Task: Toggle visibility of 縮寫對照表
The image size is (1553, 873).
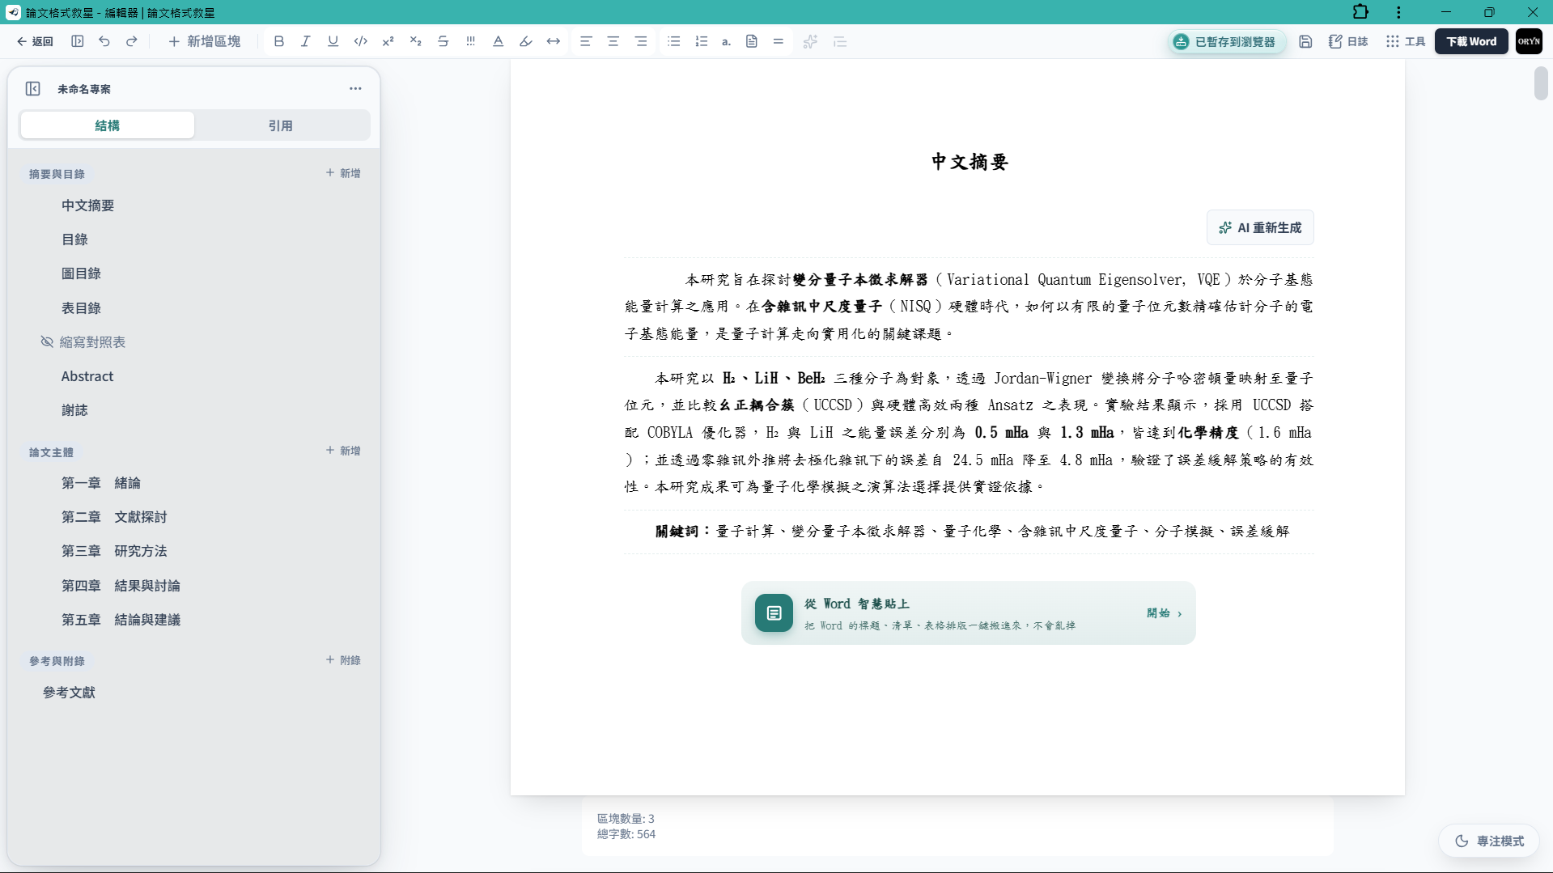Action: coord(47,341)
